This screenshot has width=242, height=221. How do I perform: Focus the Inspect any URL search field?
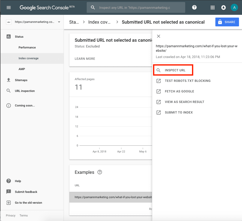pyautogui.click(x=136, y=7)
